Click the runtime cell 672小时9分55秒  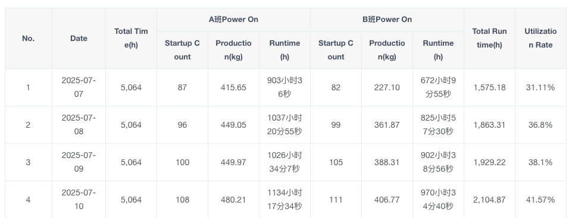[x=439, y=87]
